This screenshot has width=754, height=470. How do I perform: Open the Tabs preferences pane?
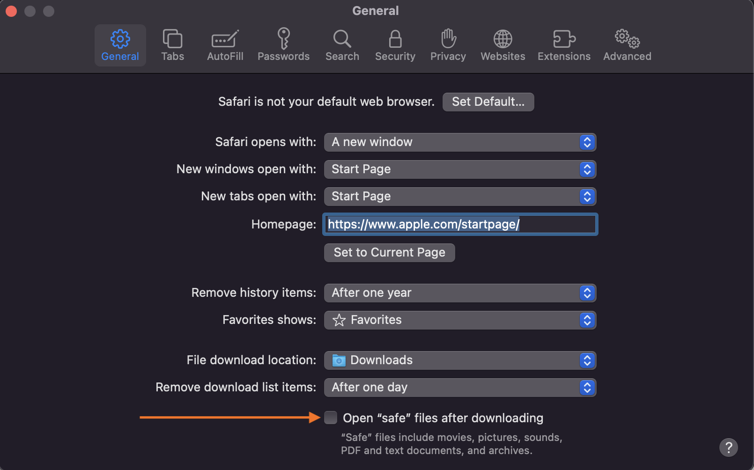click(x=172, y=45)
